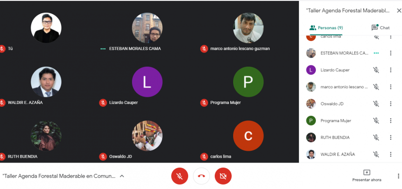Toggle the microphone mute button in call controls
Screen dimensions: 402x189
[x=179, y=176]
